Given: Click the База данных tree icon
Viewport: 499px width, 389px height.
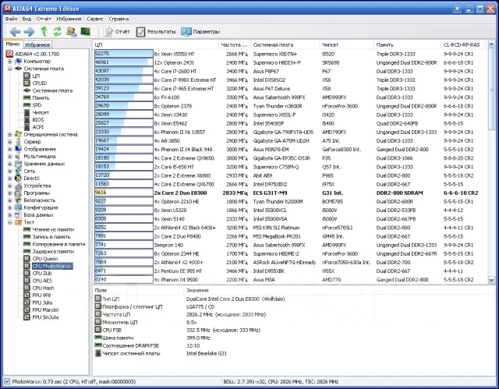Looking at the screenshot, I should [x=18, y=215].
